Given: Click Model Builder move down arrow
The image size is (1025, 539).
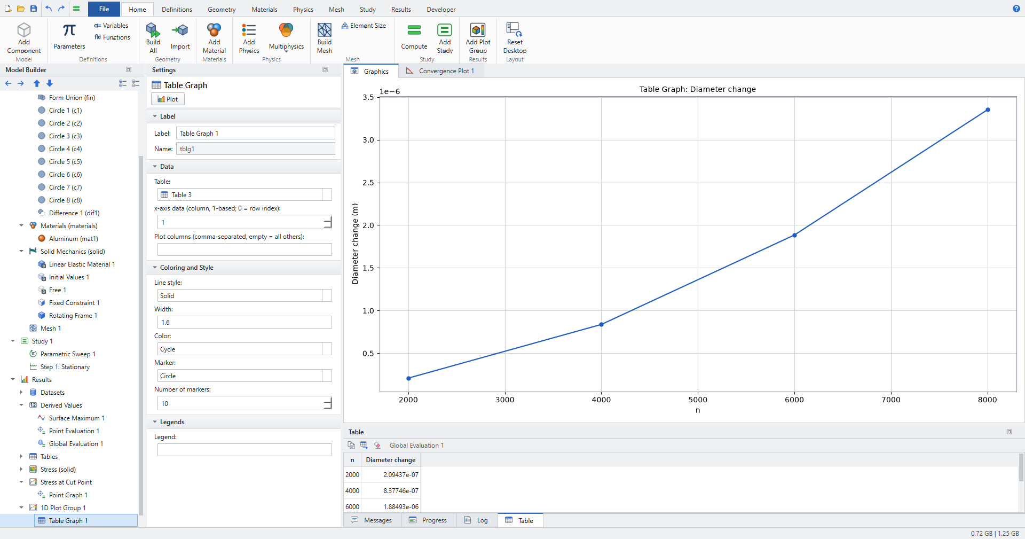Looking at the screenshot, I should 50,83.
